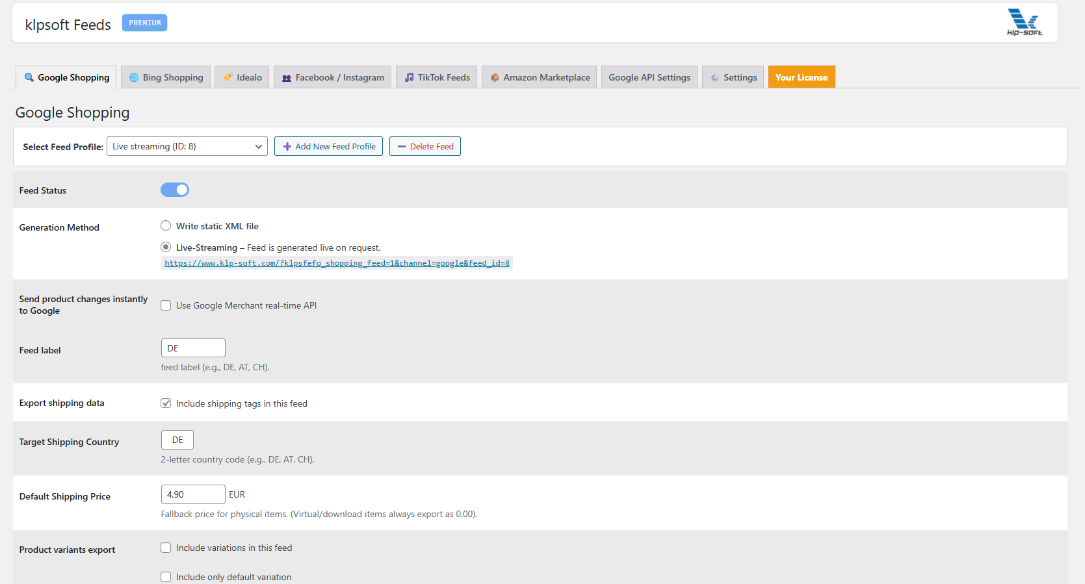Screen dimensions: 1085x584
Task: Open the Select Feed Profile dropdown
Action: pyautogui.click(x=187, y=146)
